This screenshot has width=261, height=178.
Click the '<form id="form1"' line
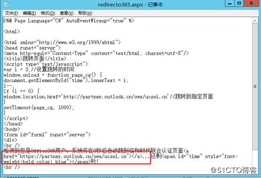tap(47, 134)
